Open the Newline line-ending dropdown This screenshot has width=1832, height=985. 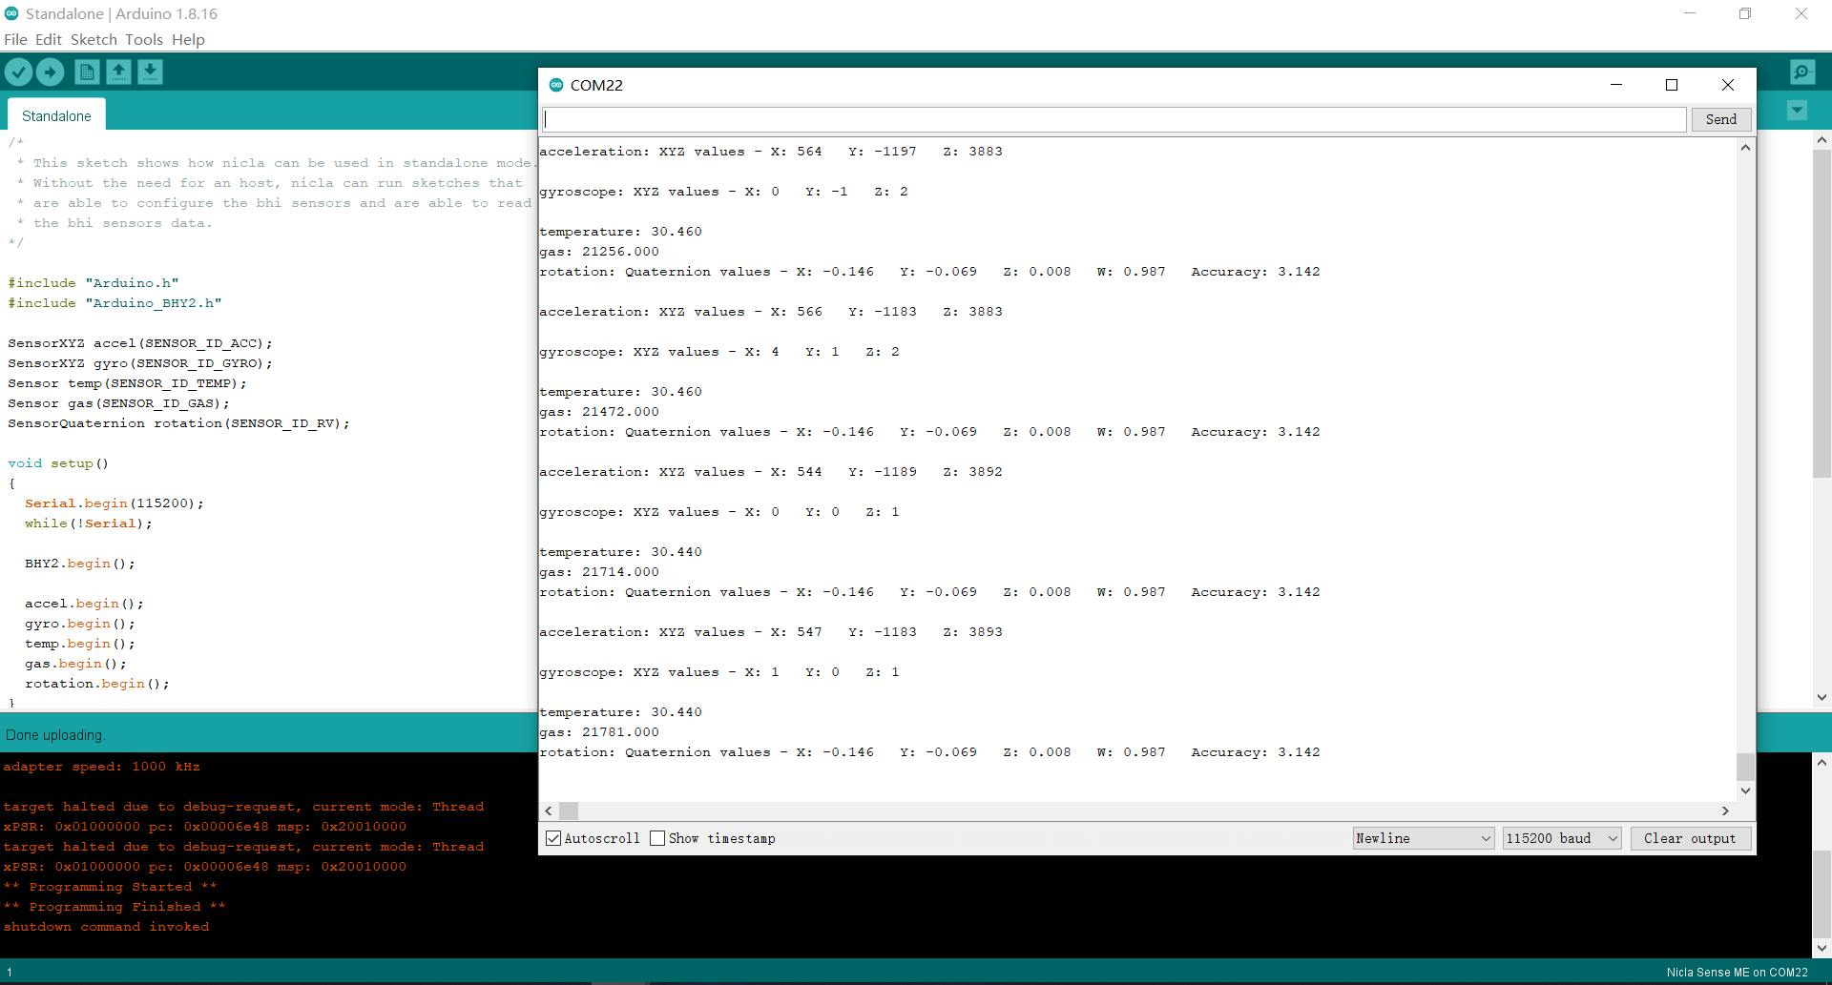[1423, 838]
